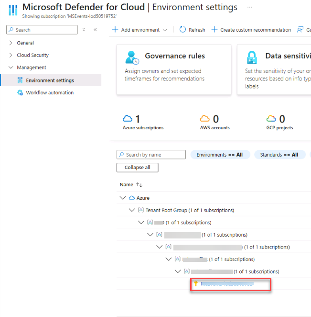Click the Refresh circular arrow icon
The image size is (311, 317).
click(x=182, y=30)
